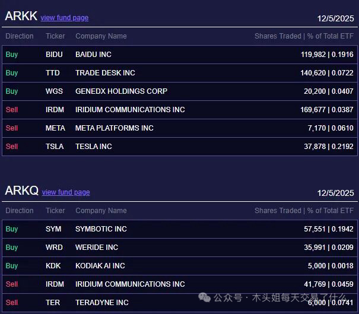Click the Sell label in TSLA row
The image size is (359, 314).
pos(12,147)
